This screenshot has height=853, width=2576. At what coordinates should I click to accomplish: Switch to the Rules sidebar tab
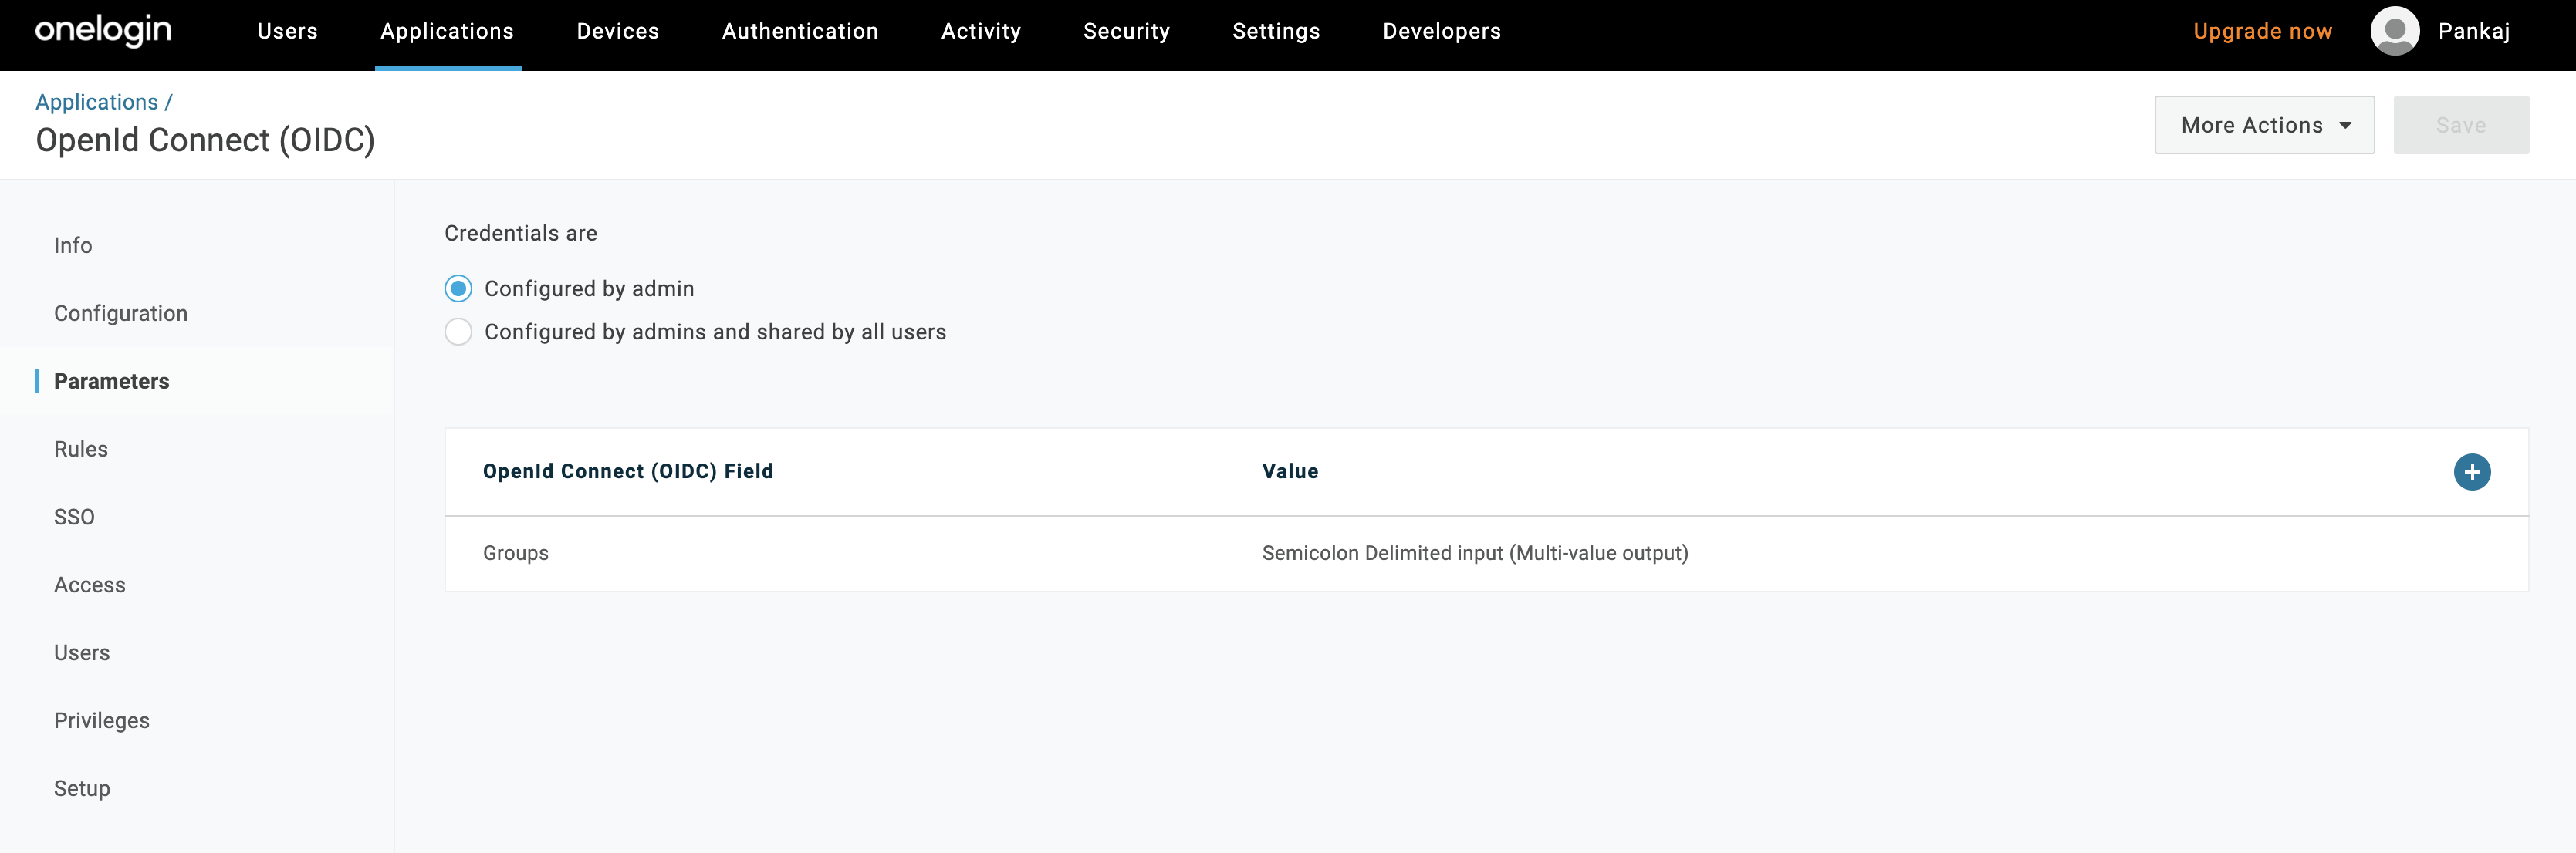[81, 450]
